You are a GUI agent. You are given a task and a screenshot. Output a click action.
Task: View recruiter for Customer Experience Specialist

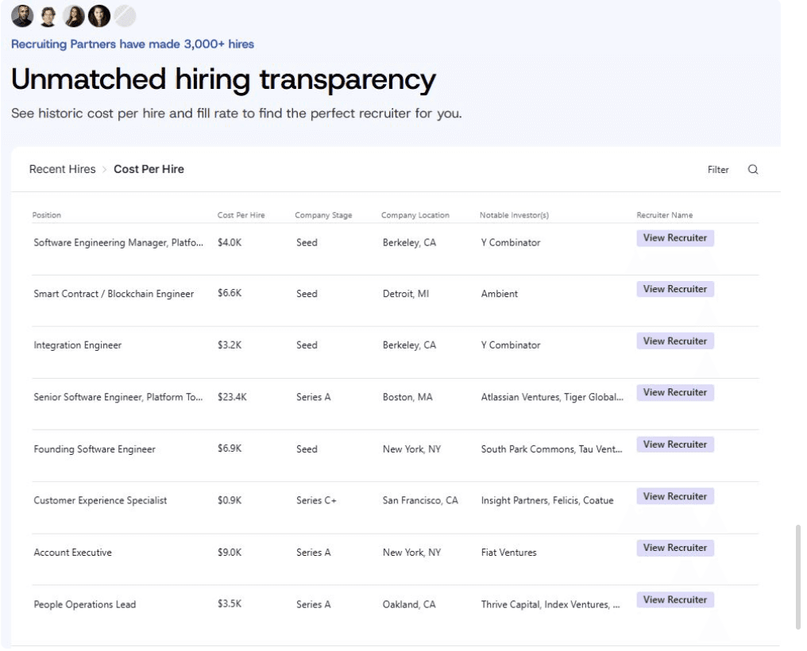(x=674, y=497)
